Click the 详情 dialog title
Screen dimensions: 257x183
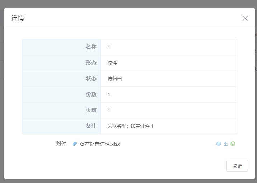18,18
